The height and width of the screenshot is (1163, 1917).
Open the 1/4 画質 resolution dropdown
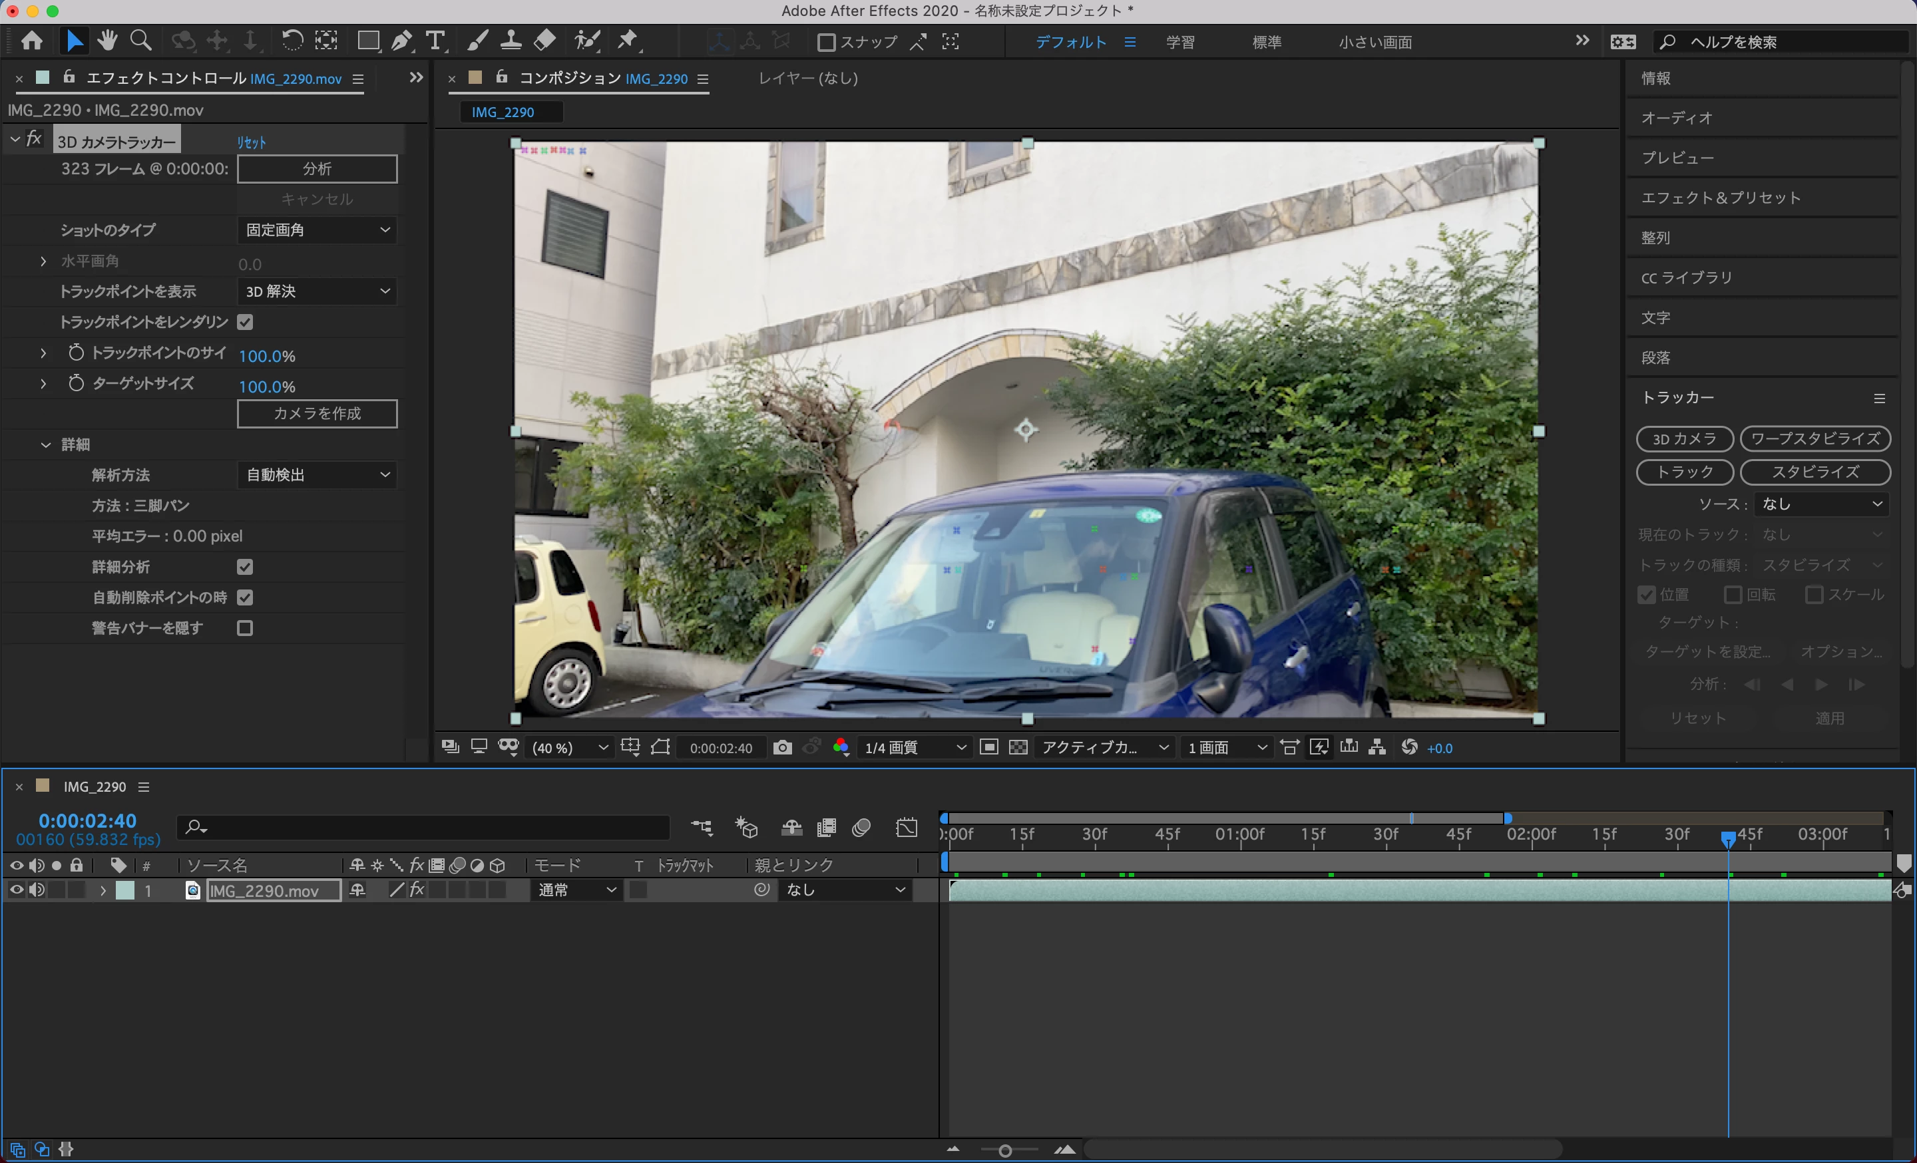click(914, 747)
